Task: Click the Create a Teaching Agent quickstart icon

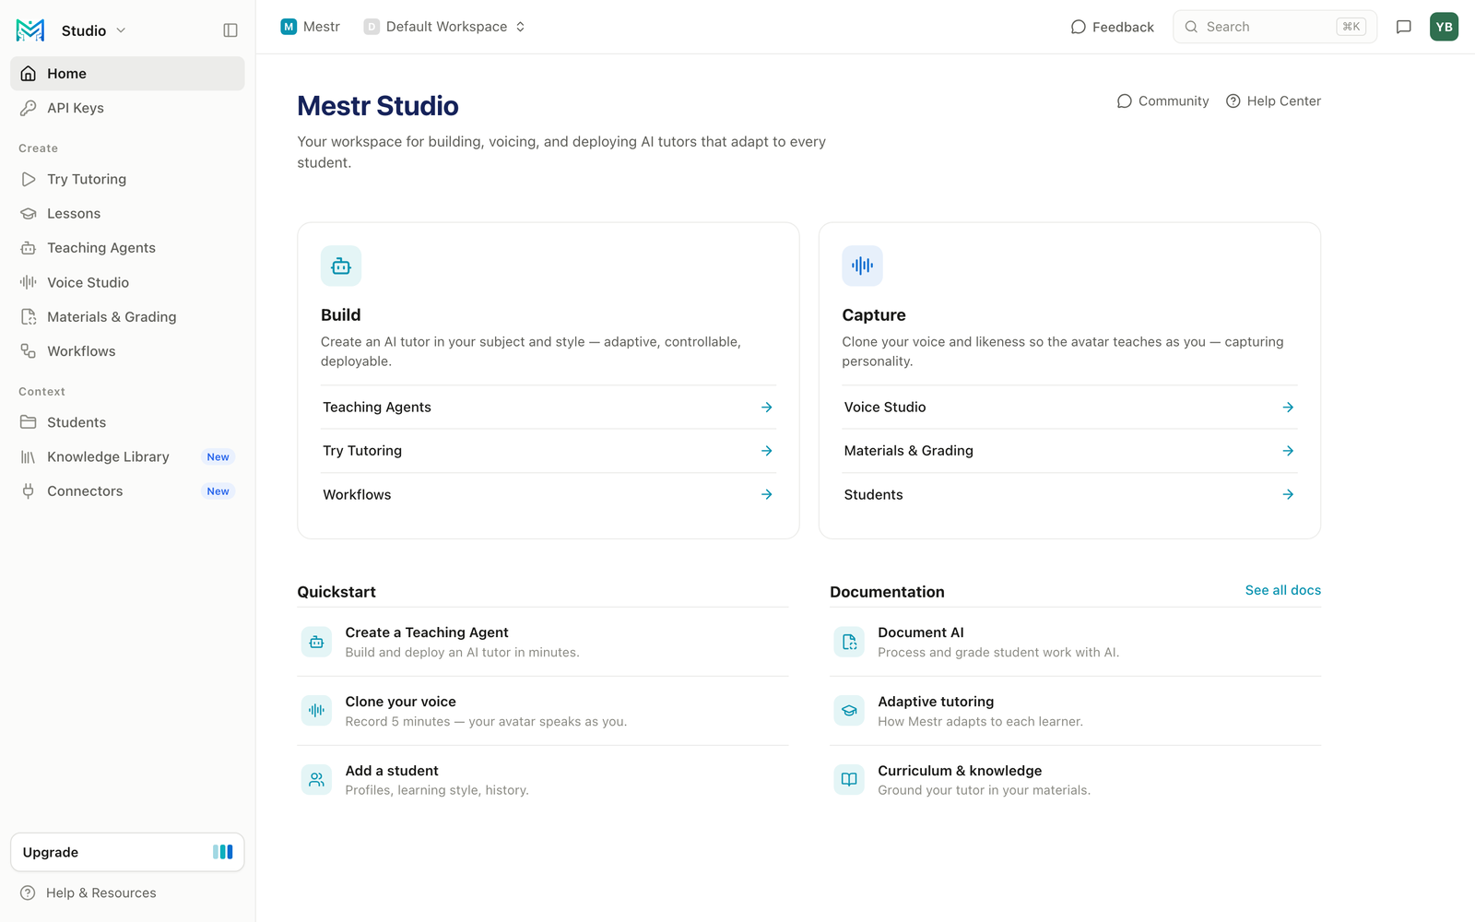Action: click(316, 642)
